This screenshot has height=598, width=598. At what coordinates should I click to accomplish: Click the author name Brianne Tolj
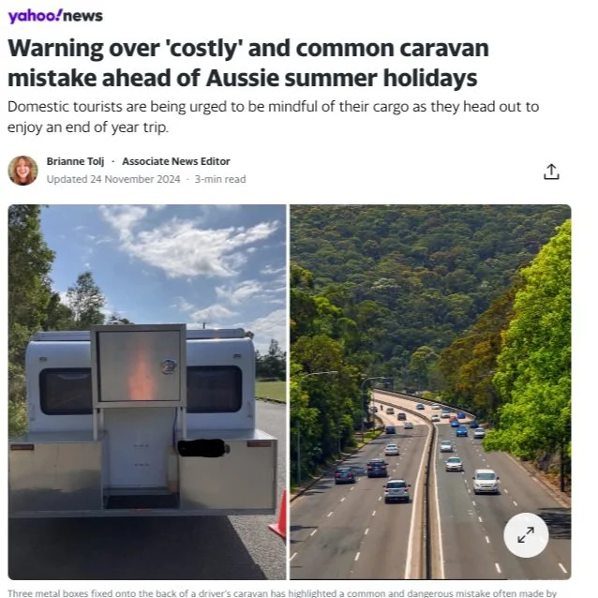(75, 161)
